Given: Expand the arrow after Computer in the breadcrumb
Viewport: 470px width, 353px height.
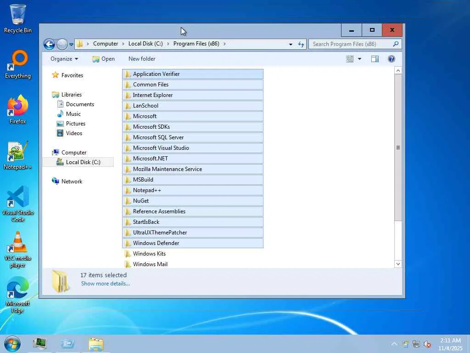Looking at the screenshot, I should click(x=123, y=44).
